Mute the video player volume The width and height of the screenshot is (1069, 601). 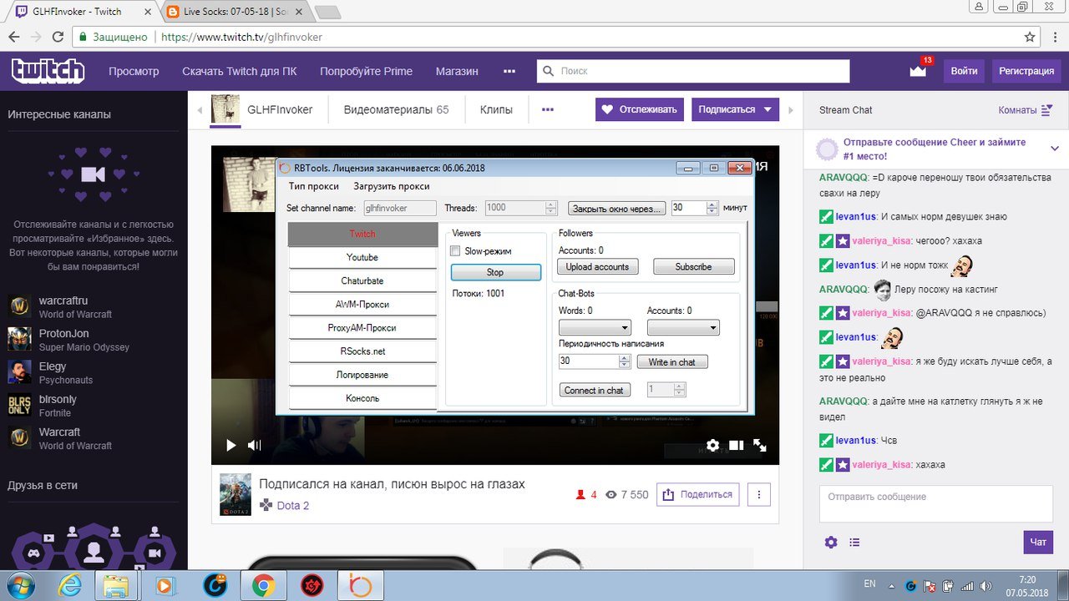pyautogui.click(x=255, y=446)
